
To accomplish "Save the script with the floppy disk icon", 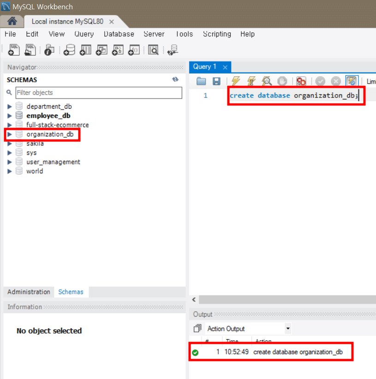I will (x=216, y=81).
